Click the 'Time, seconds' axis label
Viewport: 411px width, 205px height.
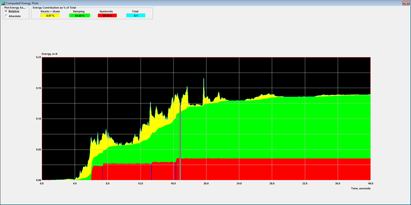361,188
